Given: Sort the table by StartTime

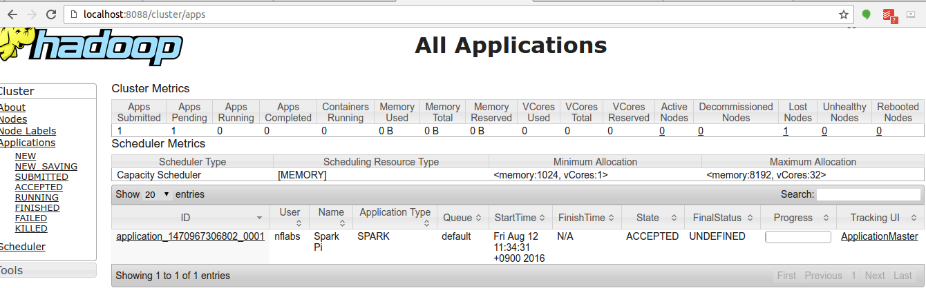Looking at the screenshot, I should (x=520, y=218).
